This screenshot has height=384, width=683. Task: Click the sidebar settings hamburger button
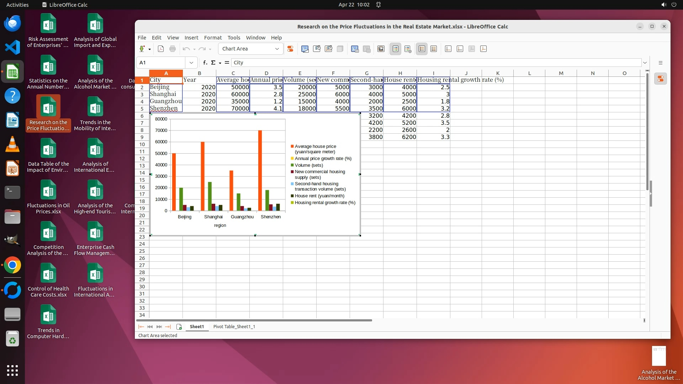[661, 63]
